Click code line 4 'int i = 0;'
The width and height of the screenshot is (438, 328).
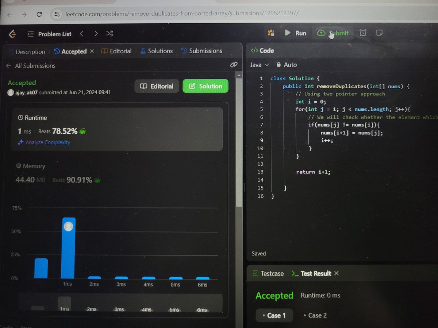pyautogui.click(x=311, y=102)
